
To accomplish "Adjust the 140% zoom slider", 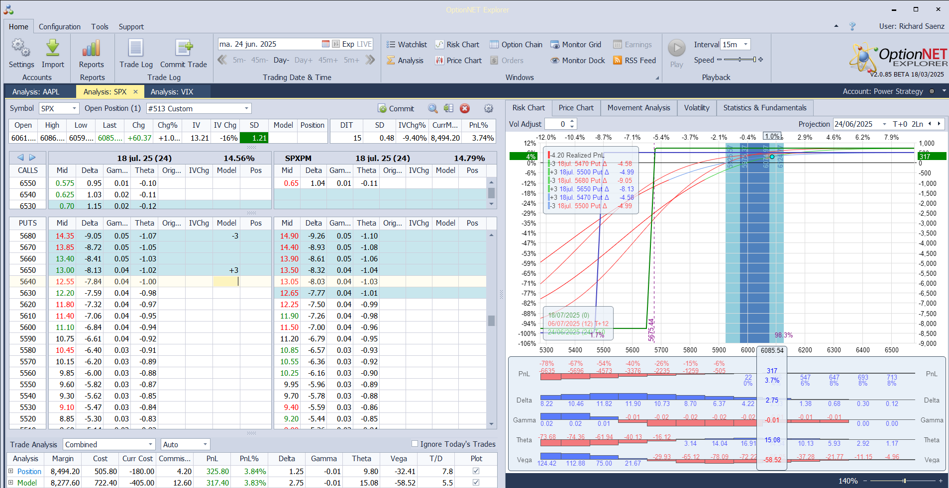I will click(904, 481).
